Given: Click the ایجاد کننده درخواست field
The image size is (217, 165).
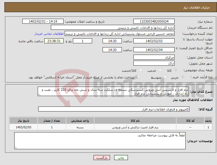Looking at the screenshot, I should pyautogui.click(x=120, y=34).
